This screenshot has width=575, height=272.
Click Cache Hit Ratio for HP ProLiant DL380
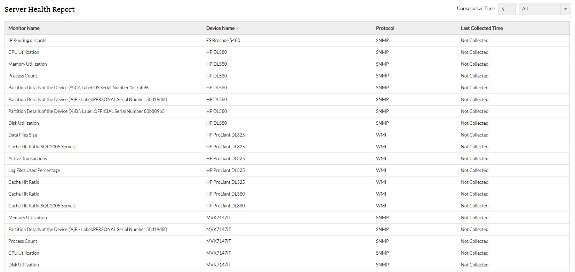[x=24, y=194]
